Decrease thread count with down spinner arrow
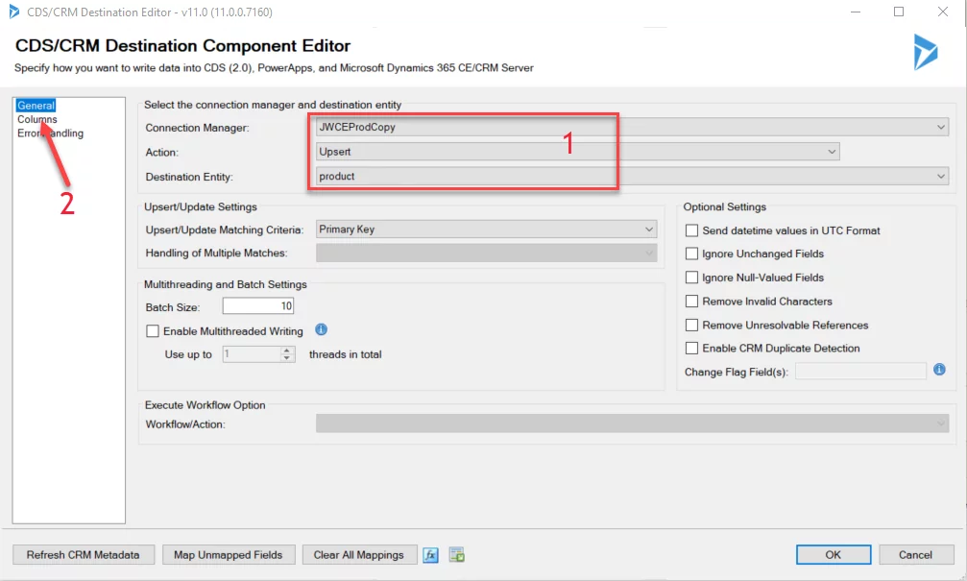The height and width of the screenshot is (581, 967). click(287, 358)
